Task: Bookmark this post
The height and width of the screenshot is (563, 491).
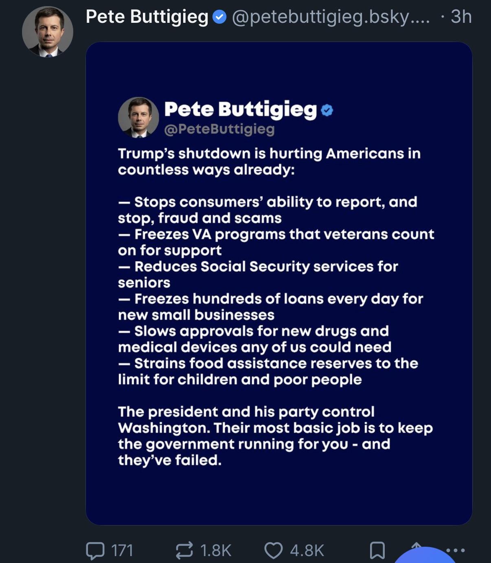Action: click(377, 551)
